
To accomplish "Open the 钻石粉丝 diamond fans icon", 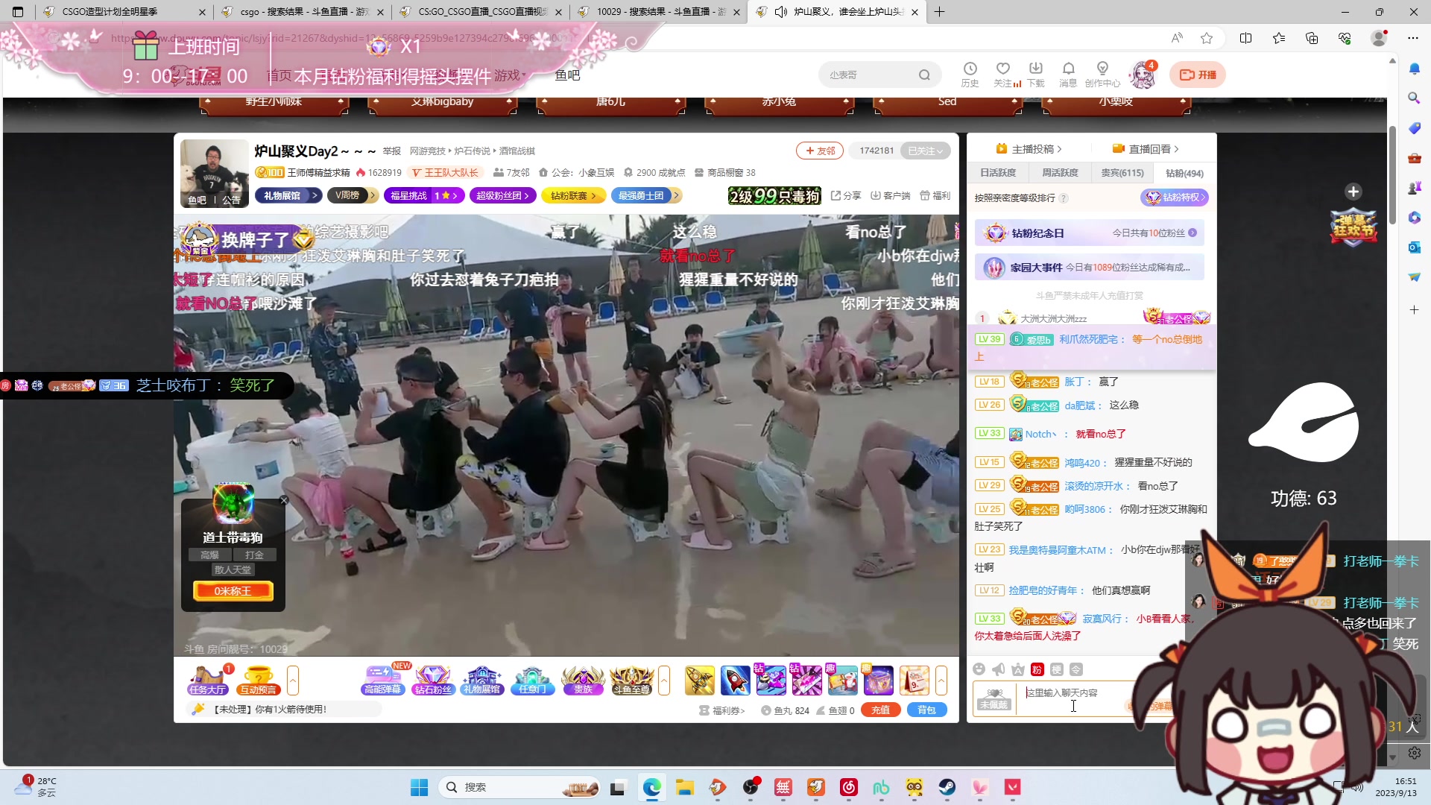I will (433, 680).
